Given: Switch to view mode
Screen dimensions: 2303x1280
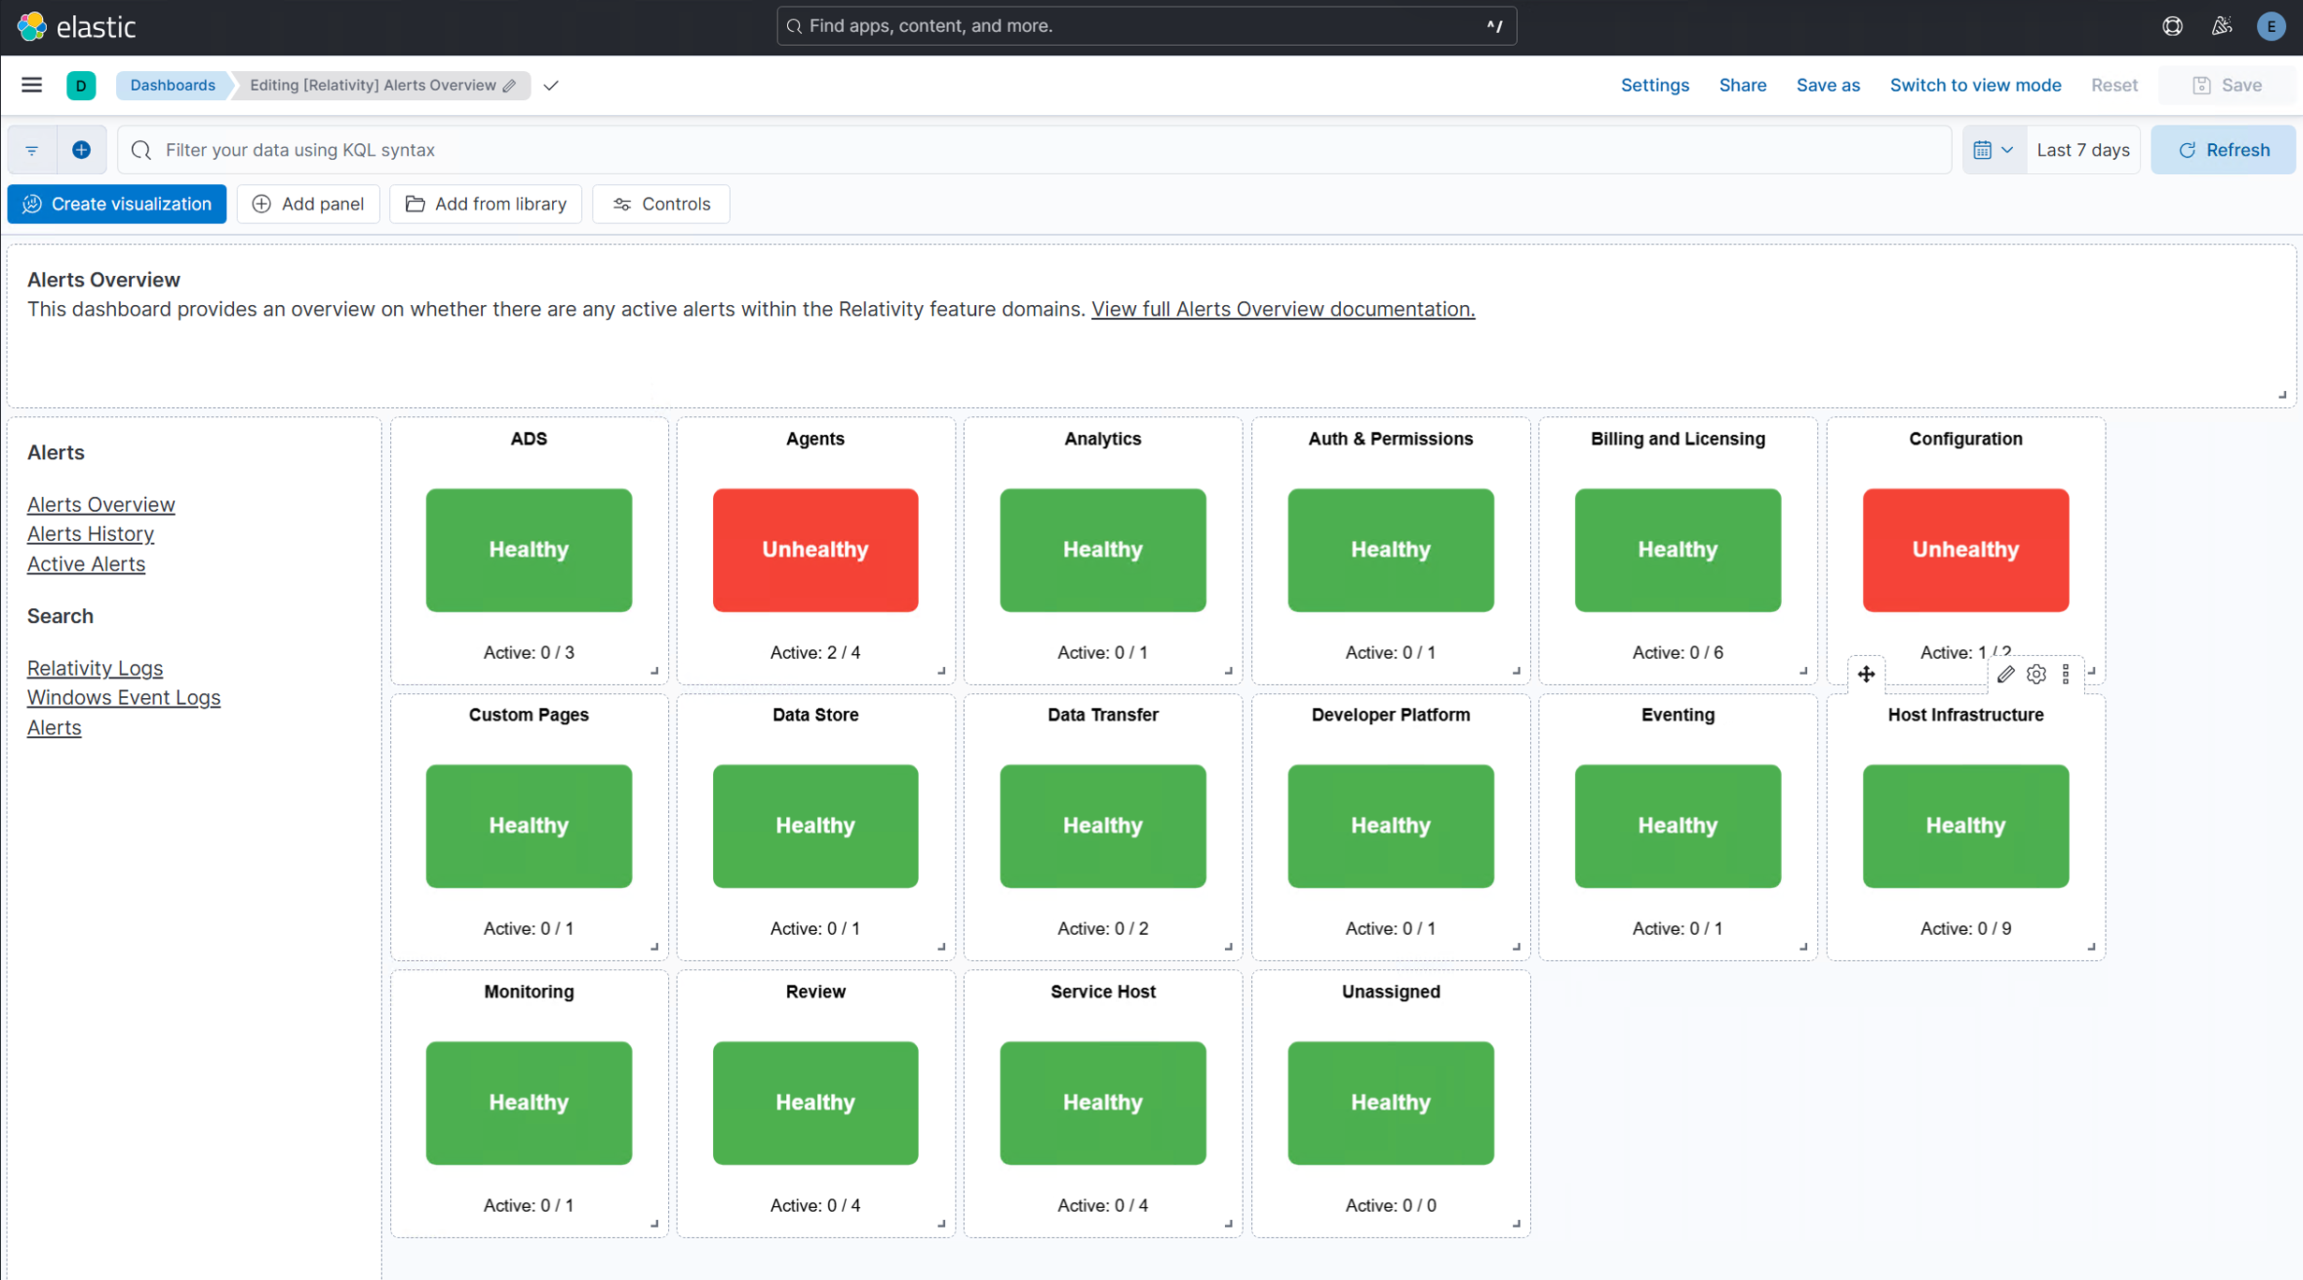Looking at the screenshot, I should [x=1975, y=85].
